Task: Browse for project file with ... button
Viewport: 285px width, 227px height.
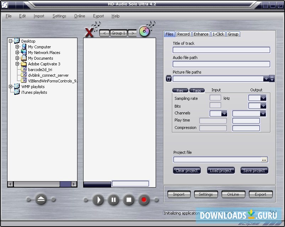Action: coord(264,160)
